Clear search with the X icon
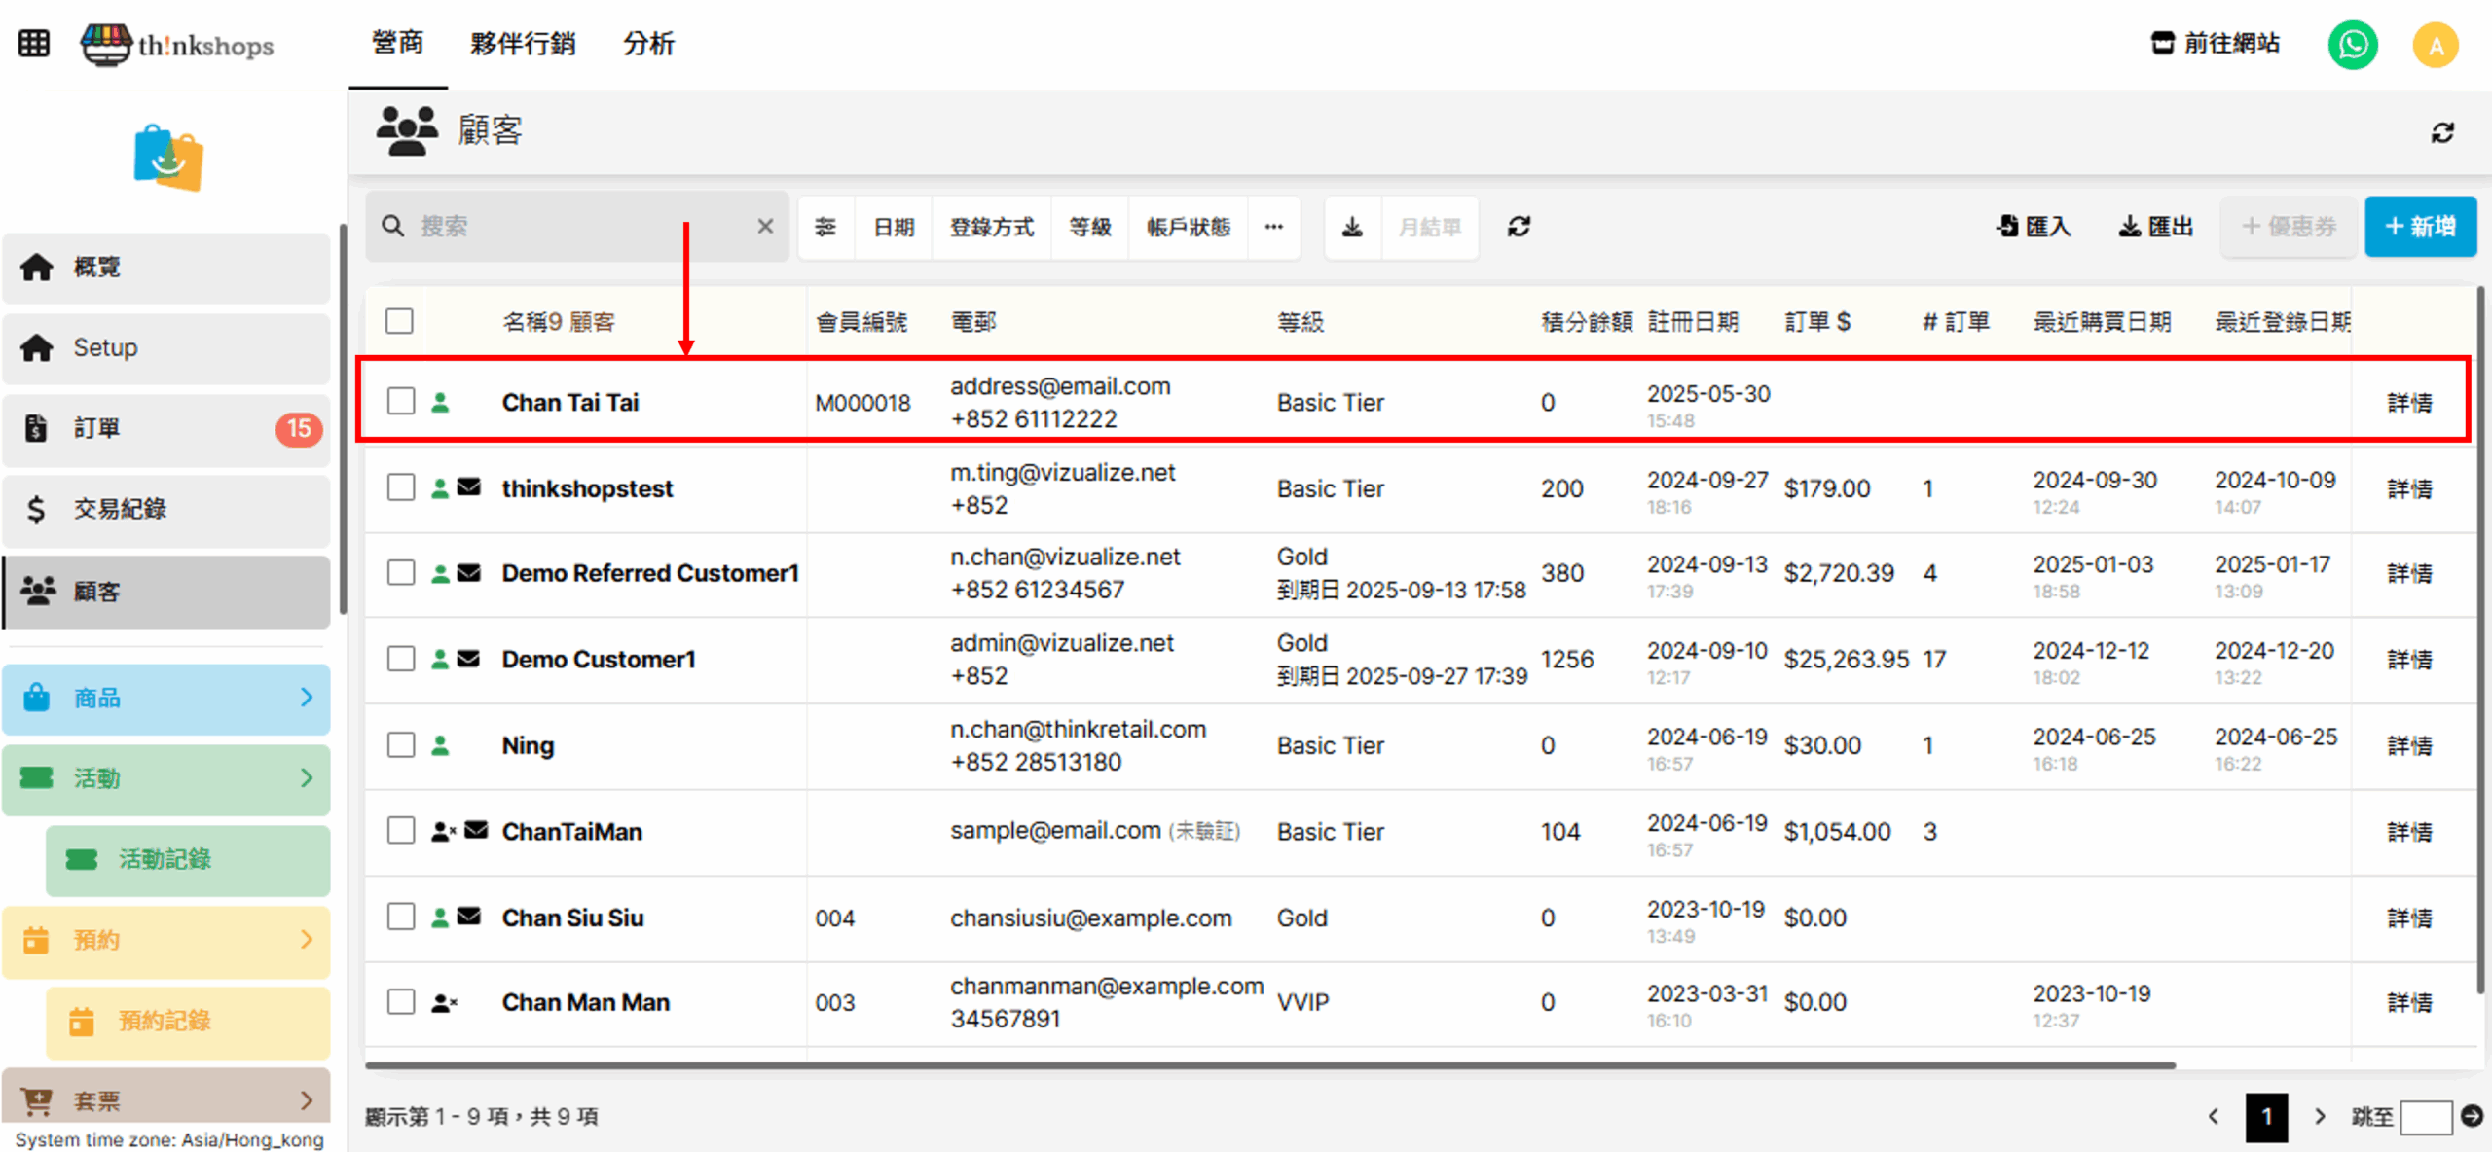 point(765,227)
